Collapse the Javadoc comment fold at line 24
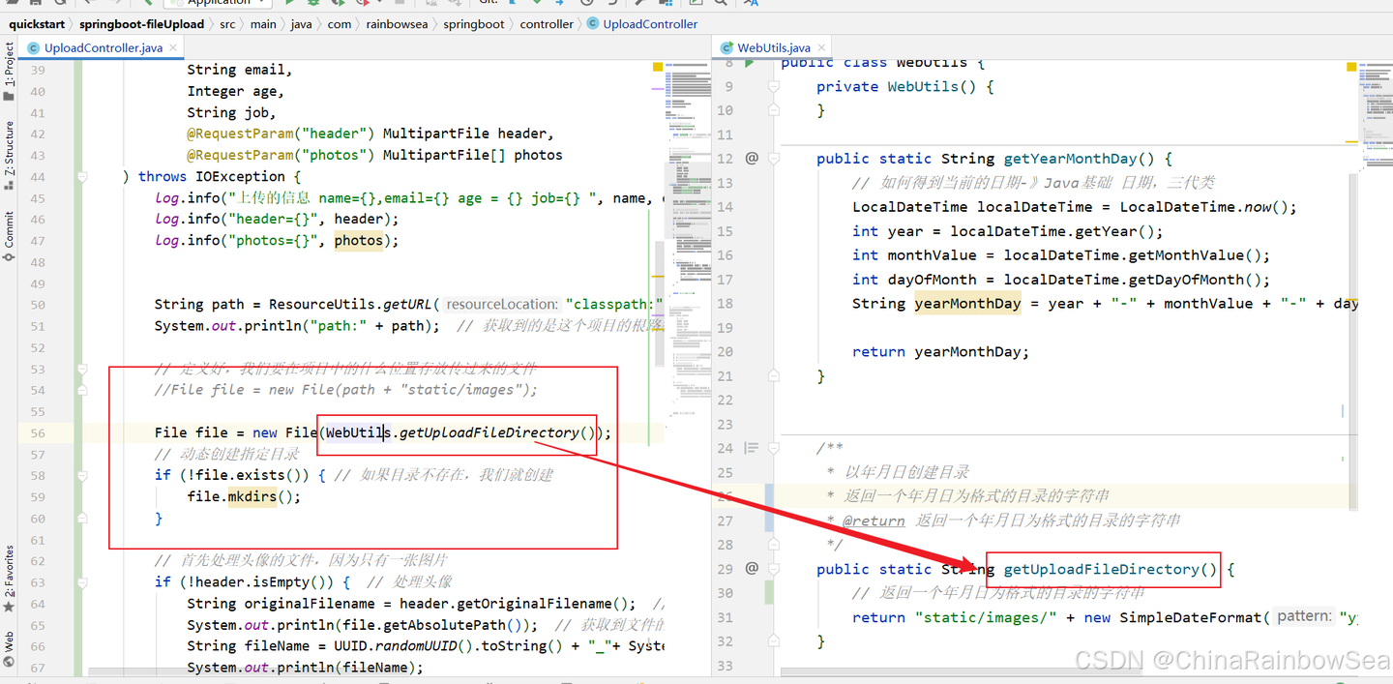Viewport: 1393px width, 684px height. coord(774,449)
